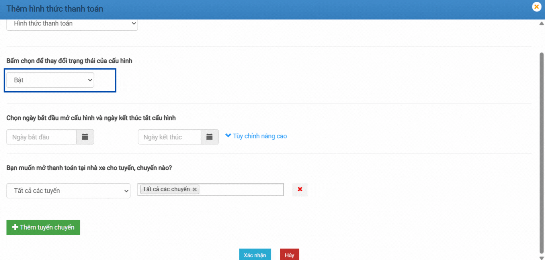Click the scrollbar up arrow

click(x=542, y=23)
